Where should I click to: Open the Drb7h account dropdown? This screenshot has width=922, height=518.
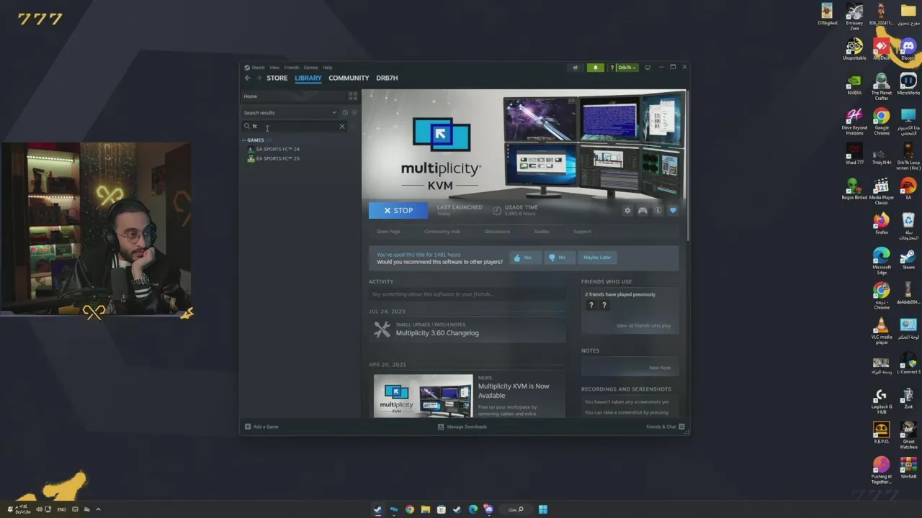[x=626, y=68]
